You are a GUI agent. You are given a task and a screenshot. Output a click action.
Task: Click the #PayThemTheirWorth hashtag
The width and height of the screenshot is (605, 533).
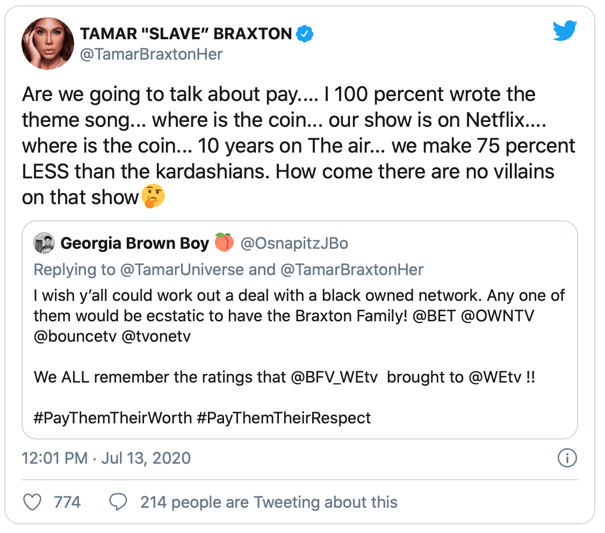[x=113, y=417]
